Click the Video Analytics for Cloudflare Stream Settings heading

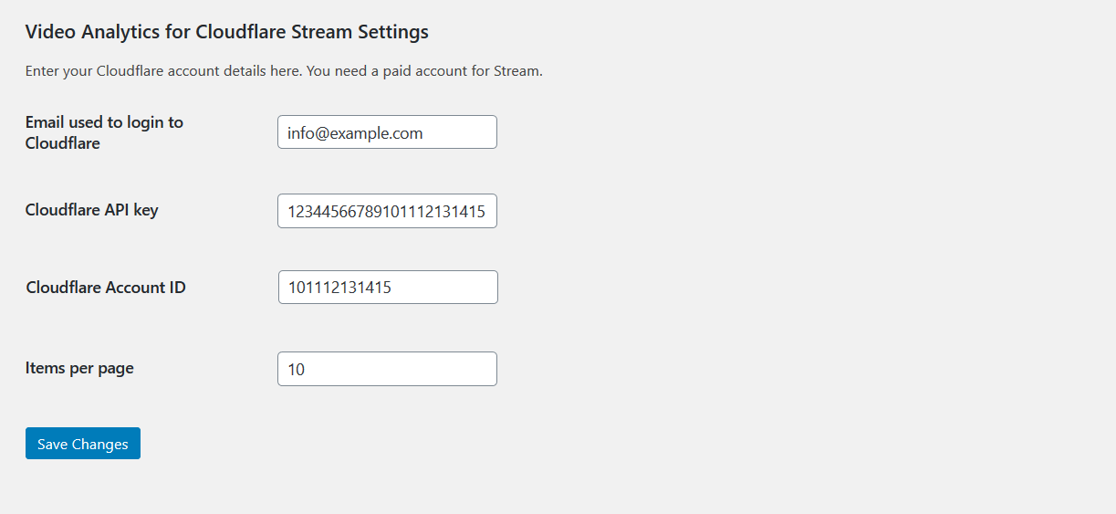pos(227,32)
